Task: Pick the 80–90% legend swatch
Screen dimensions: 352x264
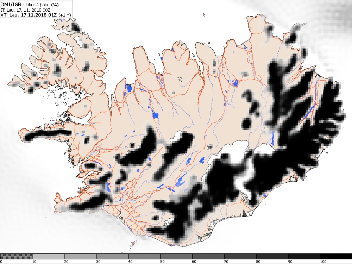Action: point(272,256)
